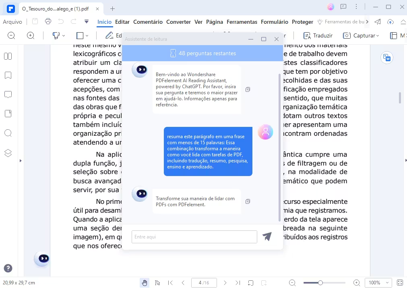Click the Traduzir button
Image resolution: width=407 pixels, height=288 pixels.
[318, 35]
